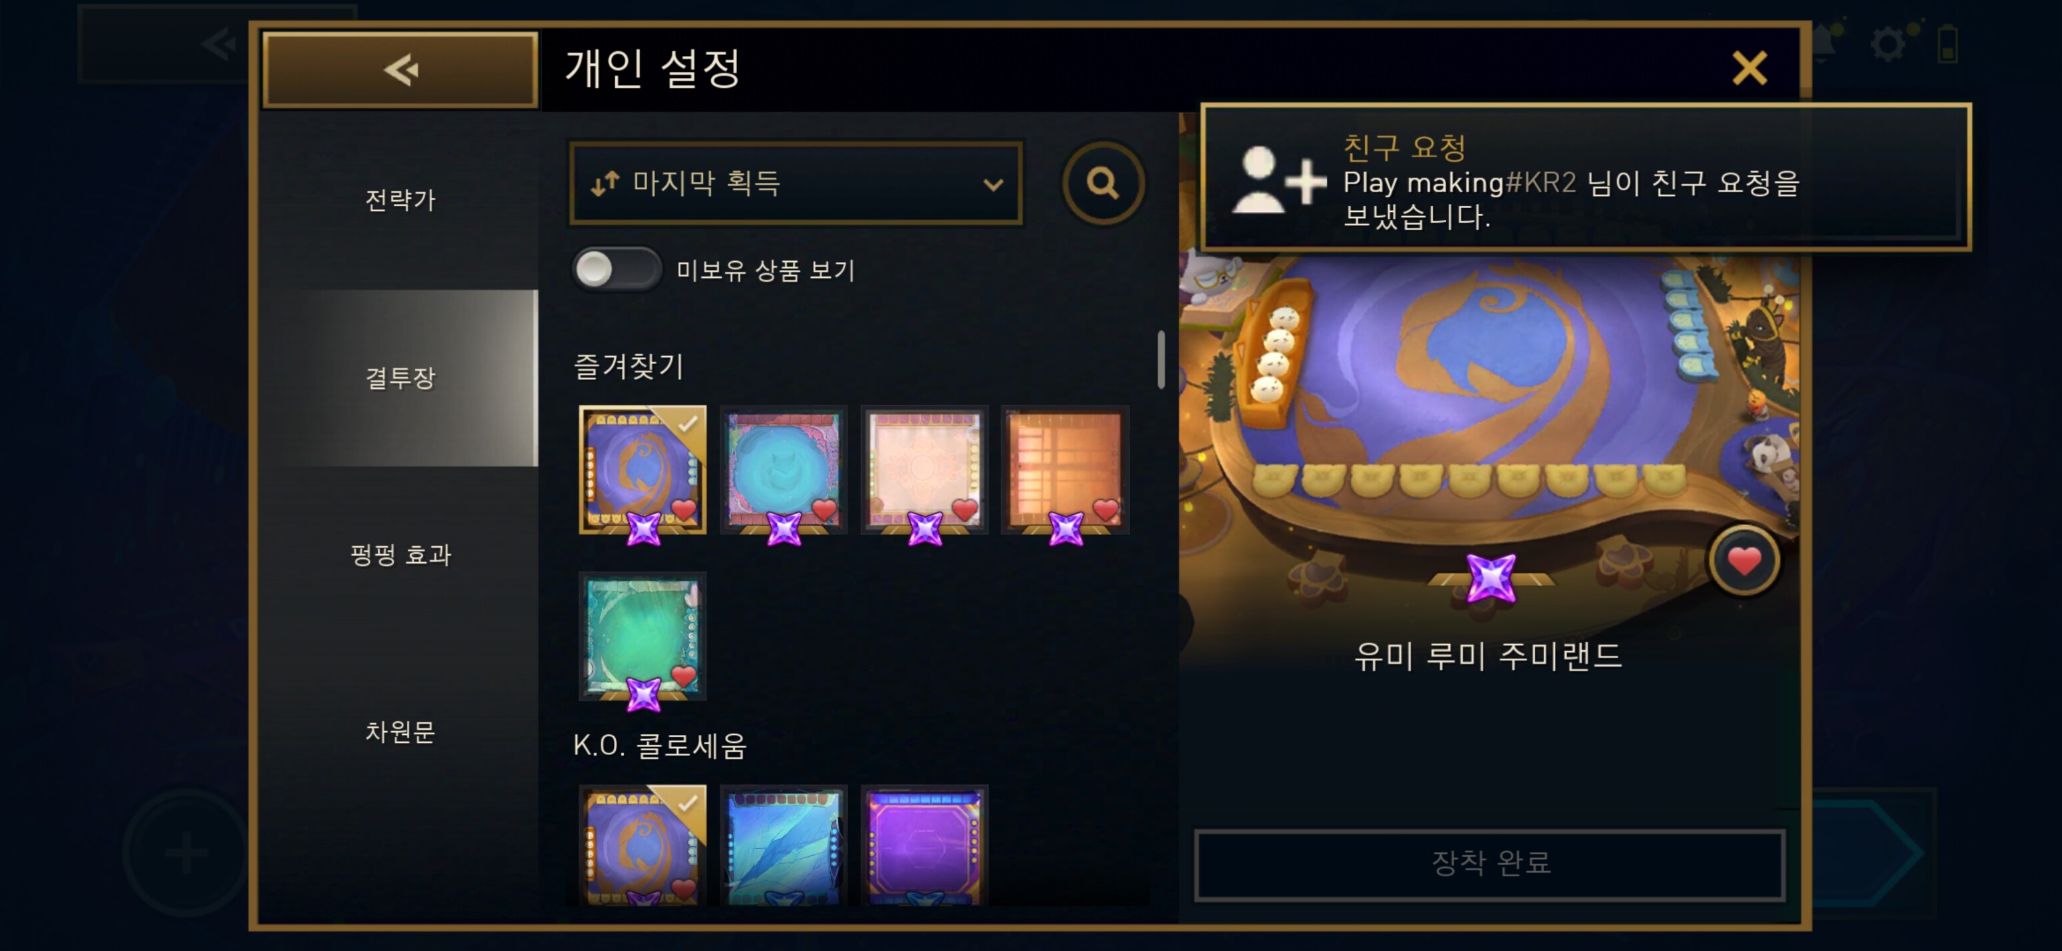
Task: Switch to the 전략가 tab
Action: coord(400,200)
